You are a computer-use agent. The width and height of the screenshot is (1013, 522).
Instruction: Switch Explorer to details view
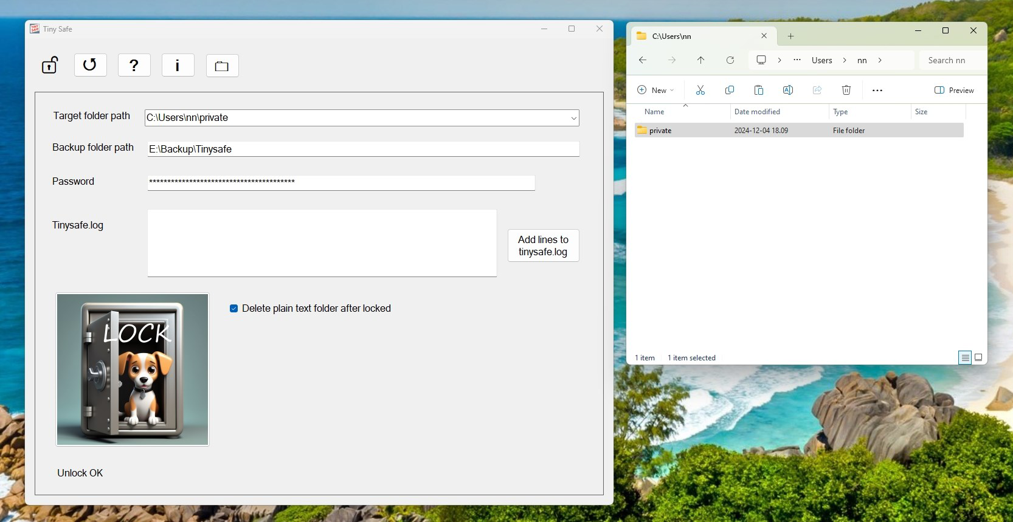click(965, 357)
